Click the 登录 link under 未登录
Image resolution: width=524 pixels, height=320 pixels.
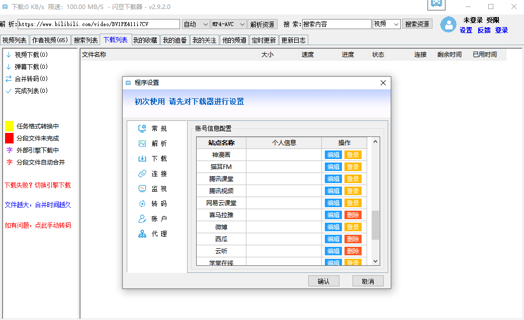point(501,30)
